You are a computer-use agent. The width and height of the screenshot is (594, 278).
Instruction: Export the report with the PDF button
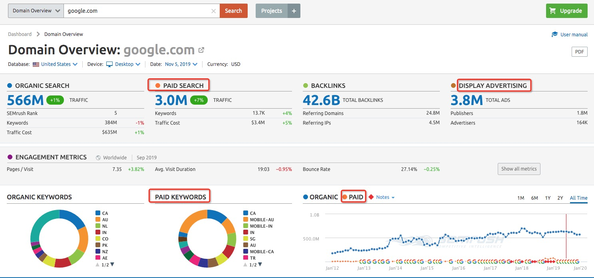coord(580,52)
